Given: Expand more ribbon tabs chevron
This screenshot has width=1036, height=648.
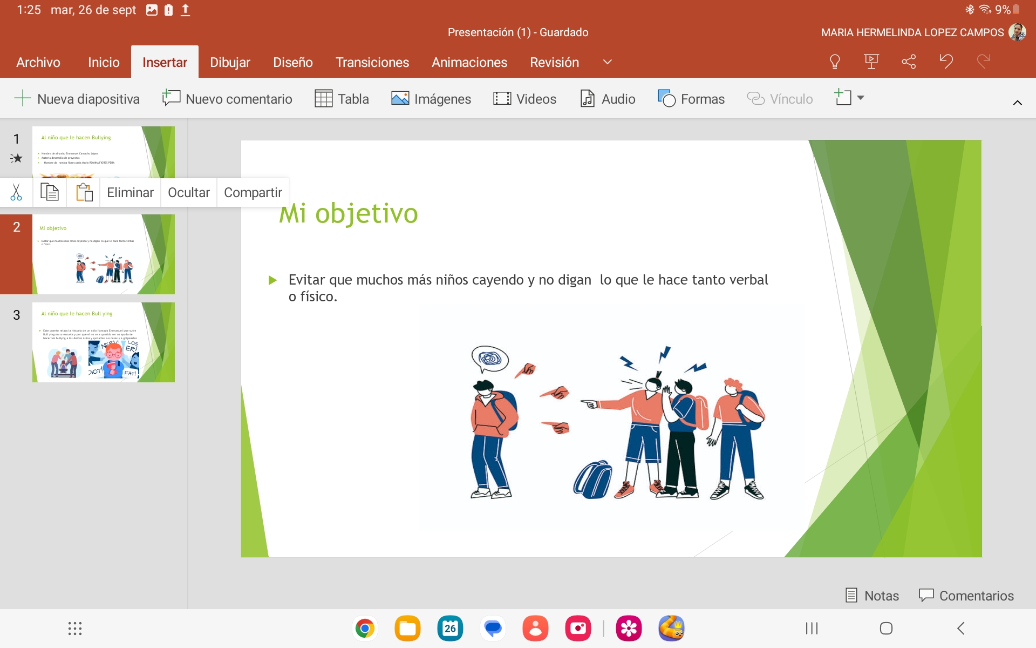Looking at the screenshot, I should pyautogui.click(x=607, y=62).
